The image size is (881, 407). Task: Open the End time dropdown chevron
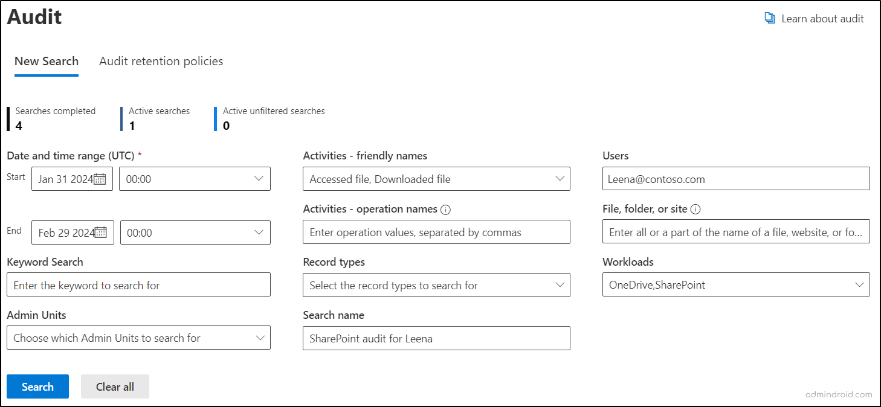pos(260,232)
